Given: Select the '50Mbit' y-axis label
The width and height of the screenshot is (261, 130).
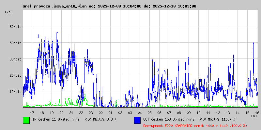Looking at the screenshot, I should [x=15, y=43].
